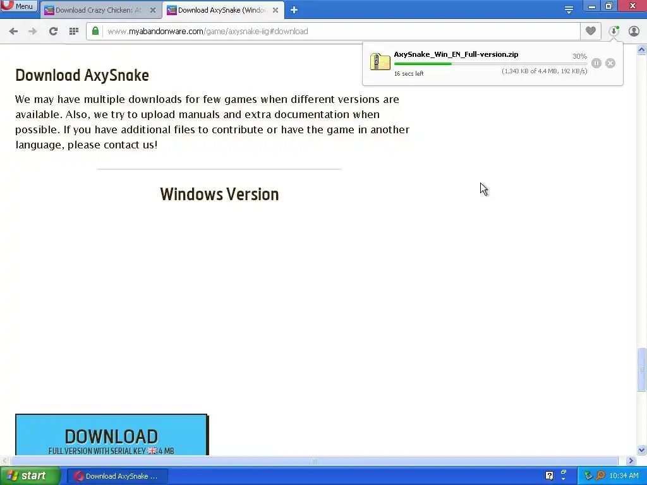
Task: Switch to the Download Crazy Chicken tab
Action: click(x=99, y=10)
